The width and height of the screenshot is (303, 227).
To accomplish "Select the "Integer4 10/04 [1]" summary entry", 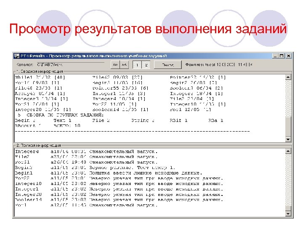I will coord(119,99).
